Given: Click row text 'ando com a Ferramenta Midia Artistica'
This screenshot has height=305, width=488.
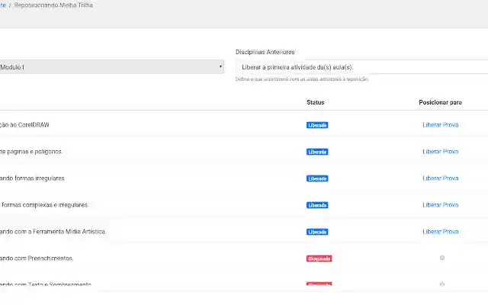Looking at the screenshot, I should (x=53, y=232).
